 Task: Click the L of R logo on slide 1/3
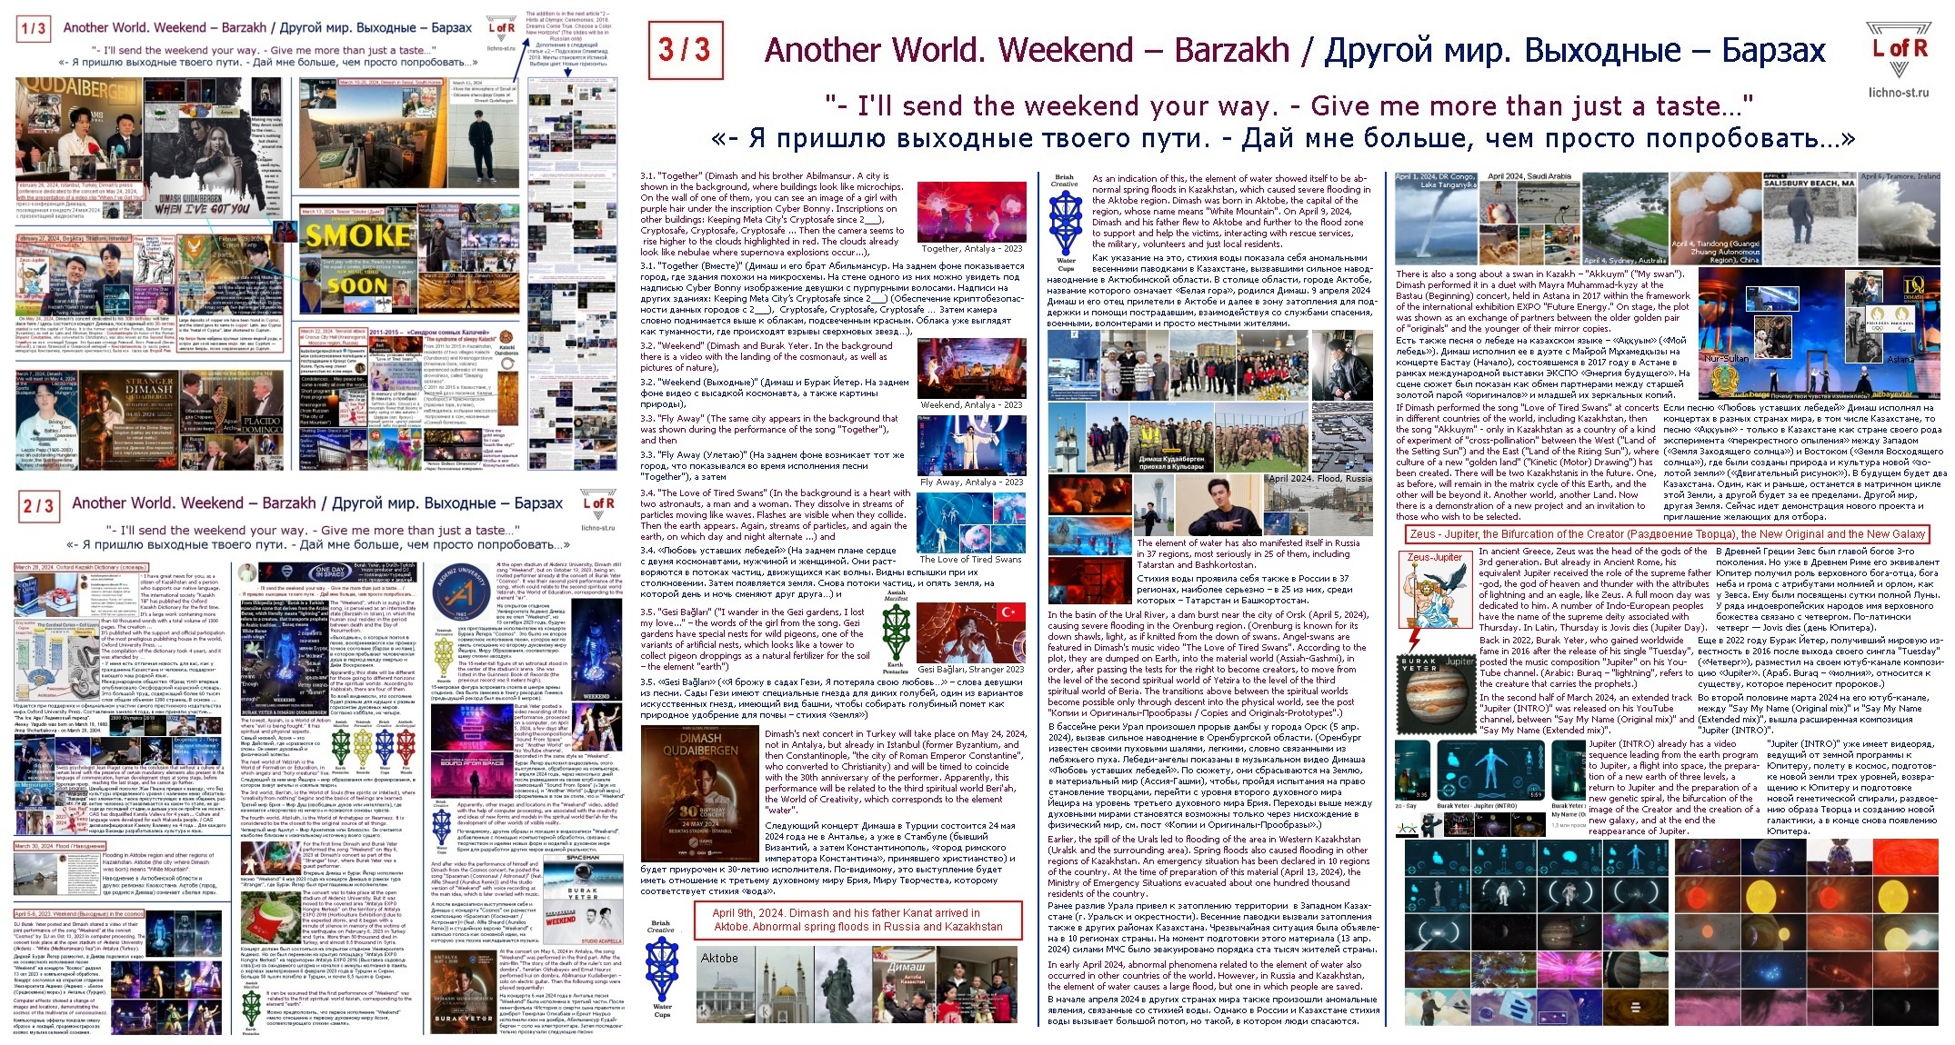coord(502,28)
